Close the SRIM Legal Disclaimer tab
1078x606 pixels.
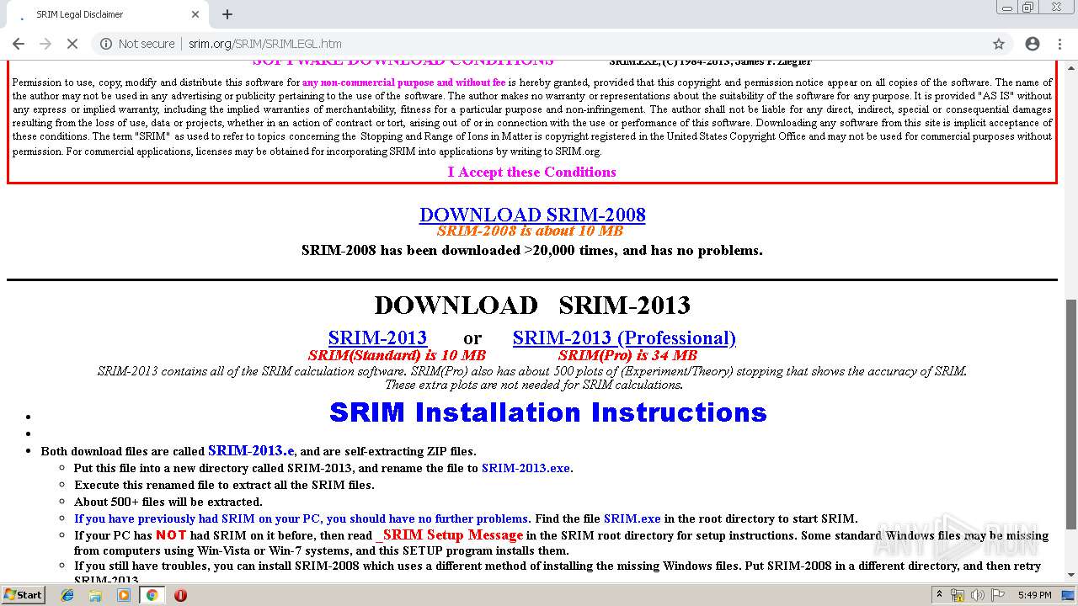[195, 14]
